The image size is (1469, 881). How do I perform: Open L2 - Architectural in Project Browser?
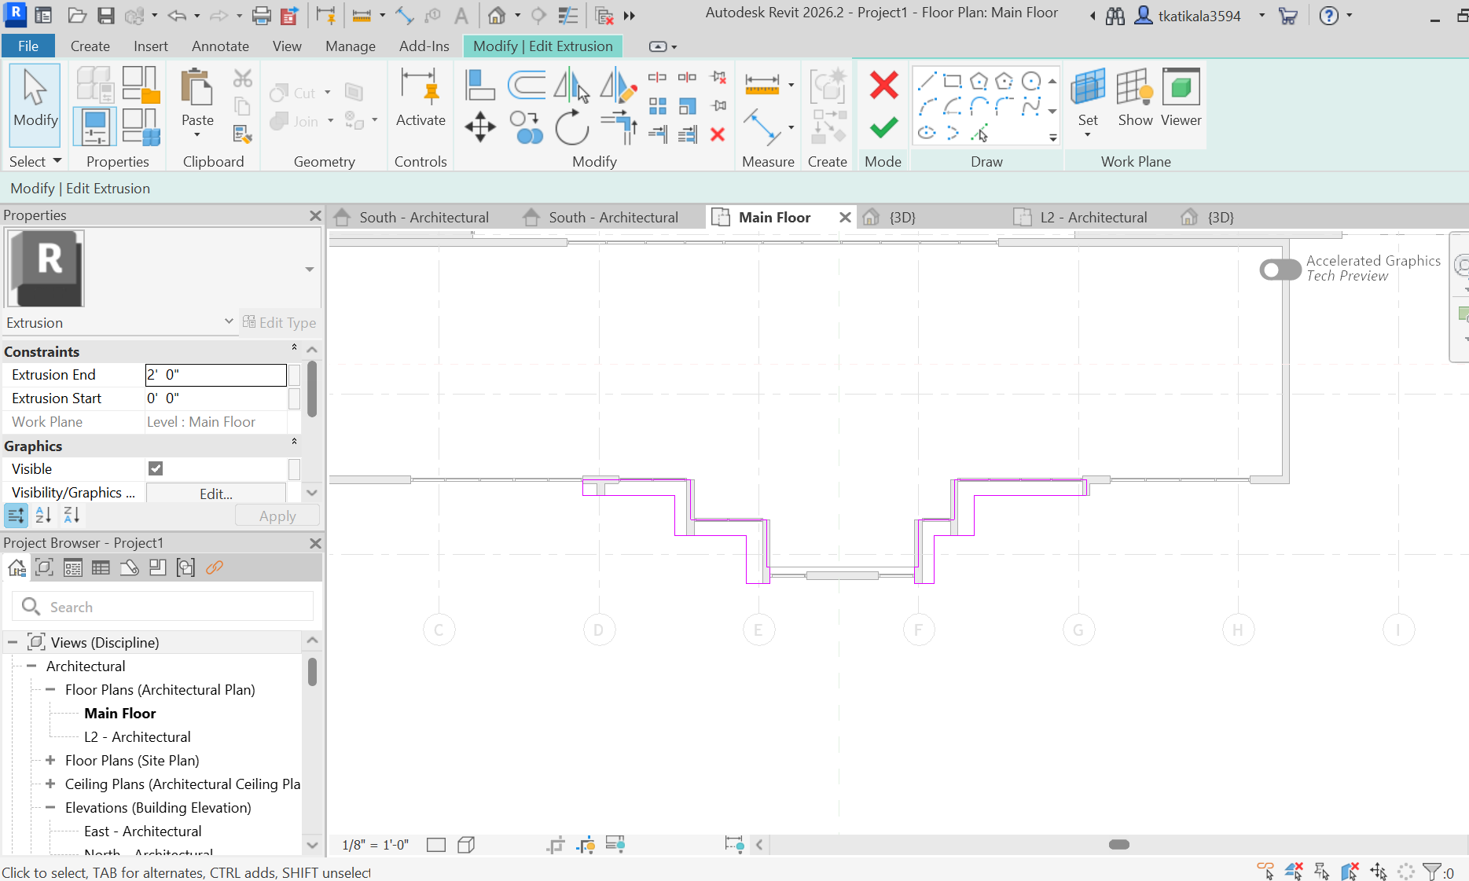point(137,736)
